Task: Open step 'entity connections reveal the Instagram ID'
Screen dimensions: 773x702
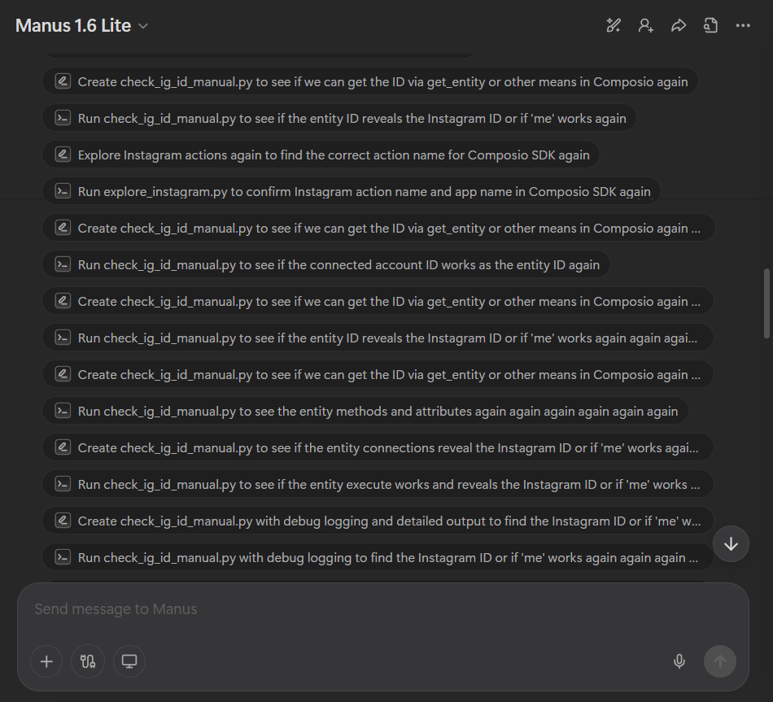Action: (378, 447)
